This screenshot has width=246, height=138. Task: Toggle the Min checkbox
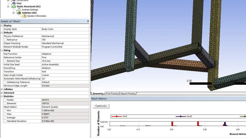point(5,111)
